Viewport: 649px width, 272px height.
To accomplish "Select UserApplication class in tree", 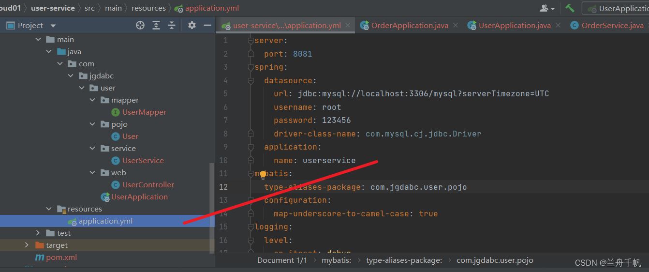I will point(139,197).
